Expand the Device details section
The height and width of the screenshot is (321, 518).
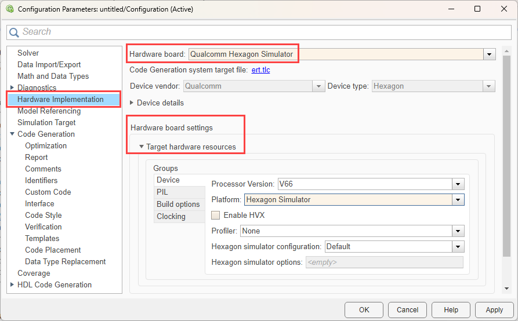[x=132, y=103]
